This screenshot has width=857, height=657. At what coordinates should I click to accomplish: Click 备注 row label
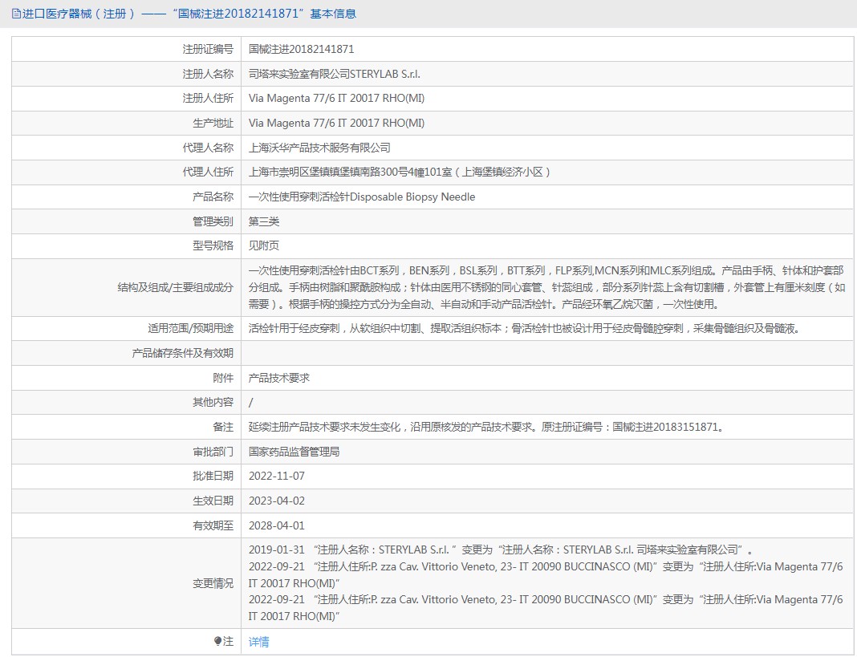tap(223, 427)
